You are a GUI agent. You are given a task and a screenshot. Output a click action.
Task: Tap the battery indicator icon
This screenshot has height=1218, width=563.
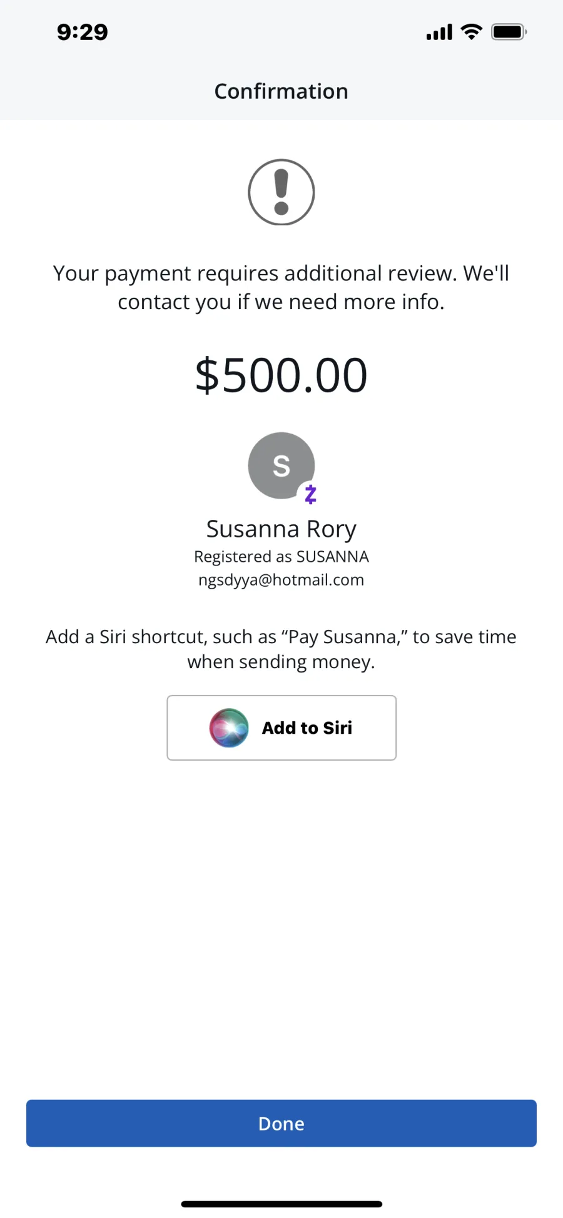pos(509,32)
